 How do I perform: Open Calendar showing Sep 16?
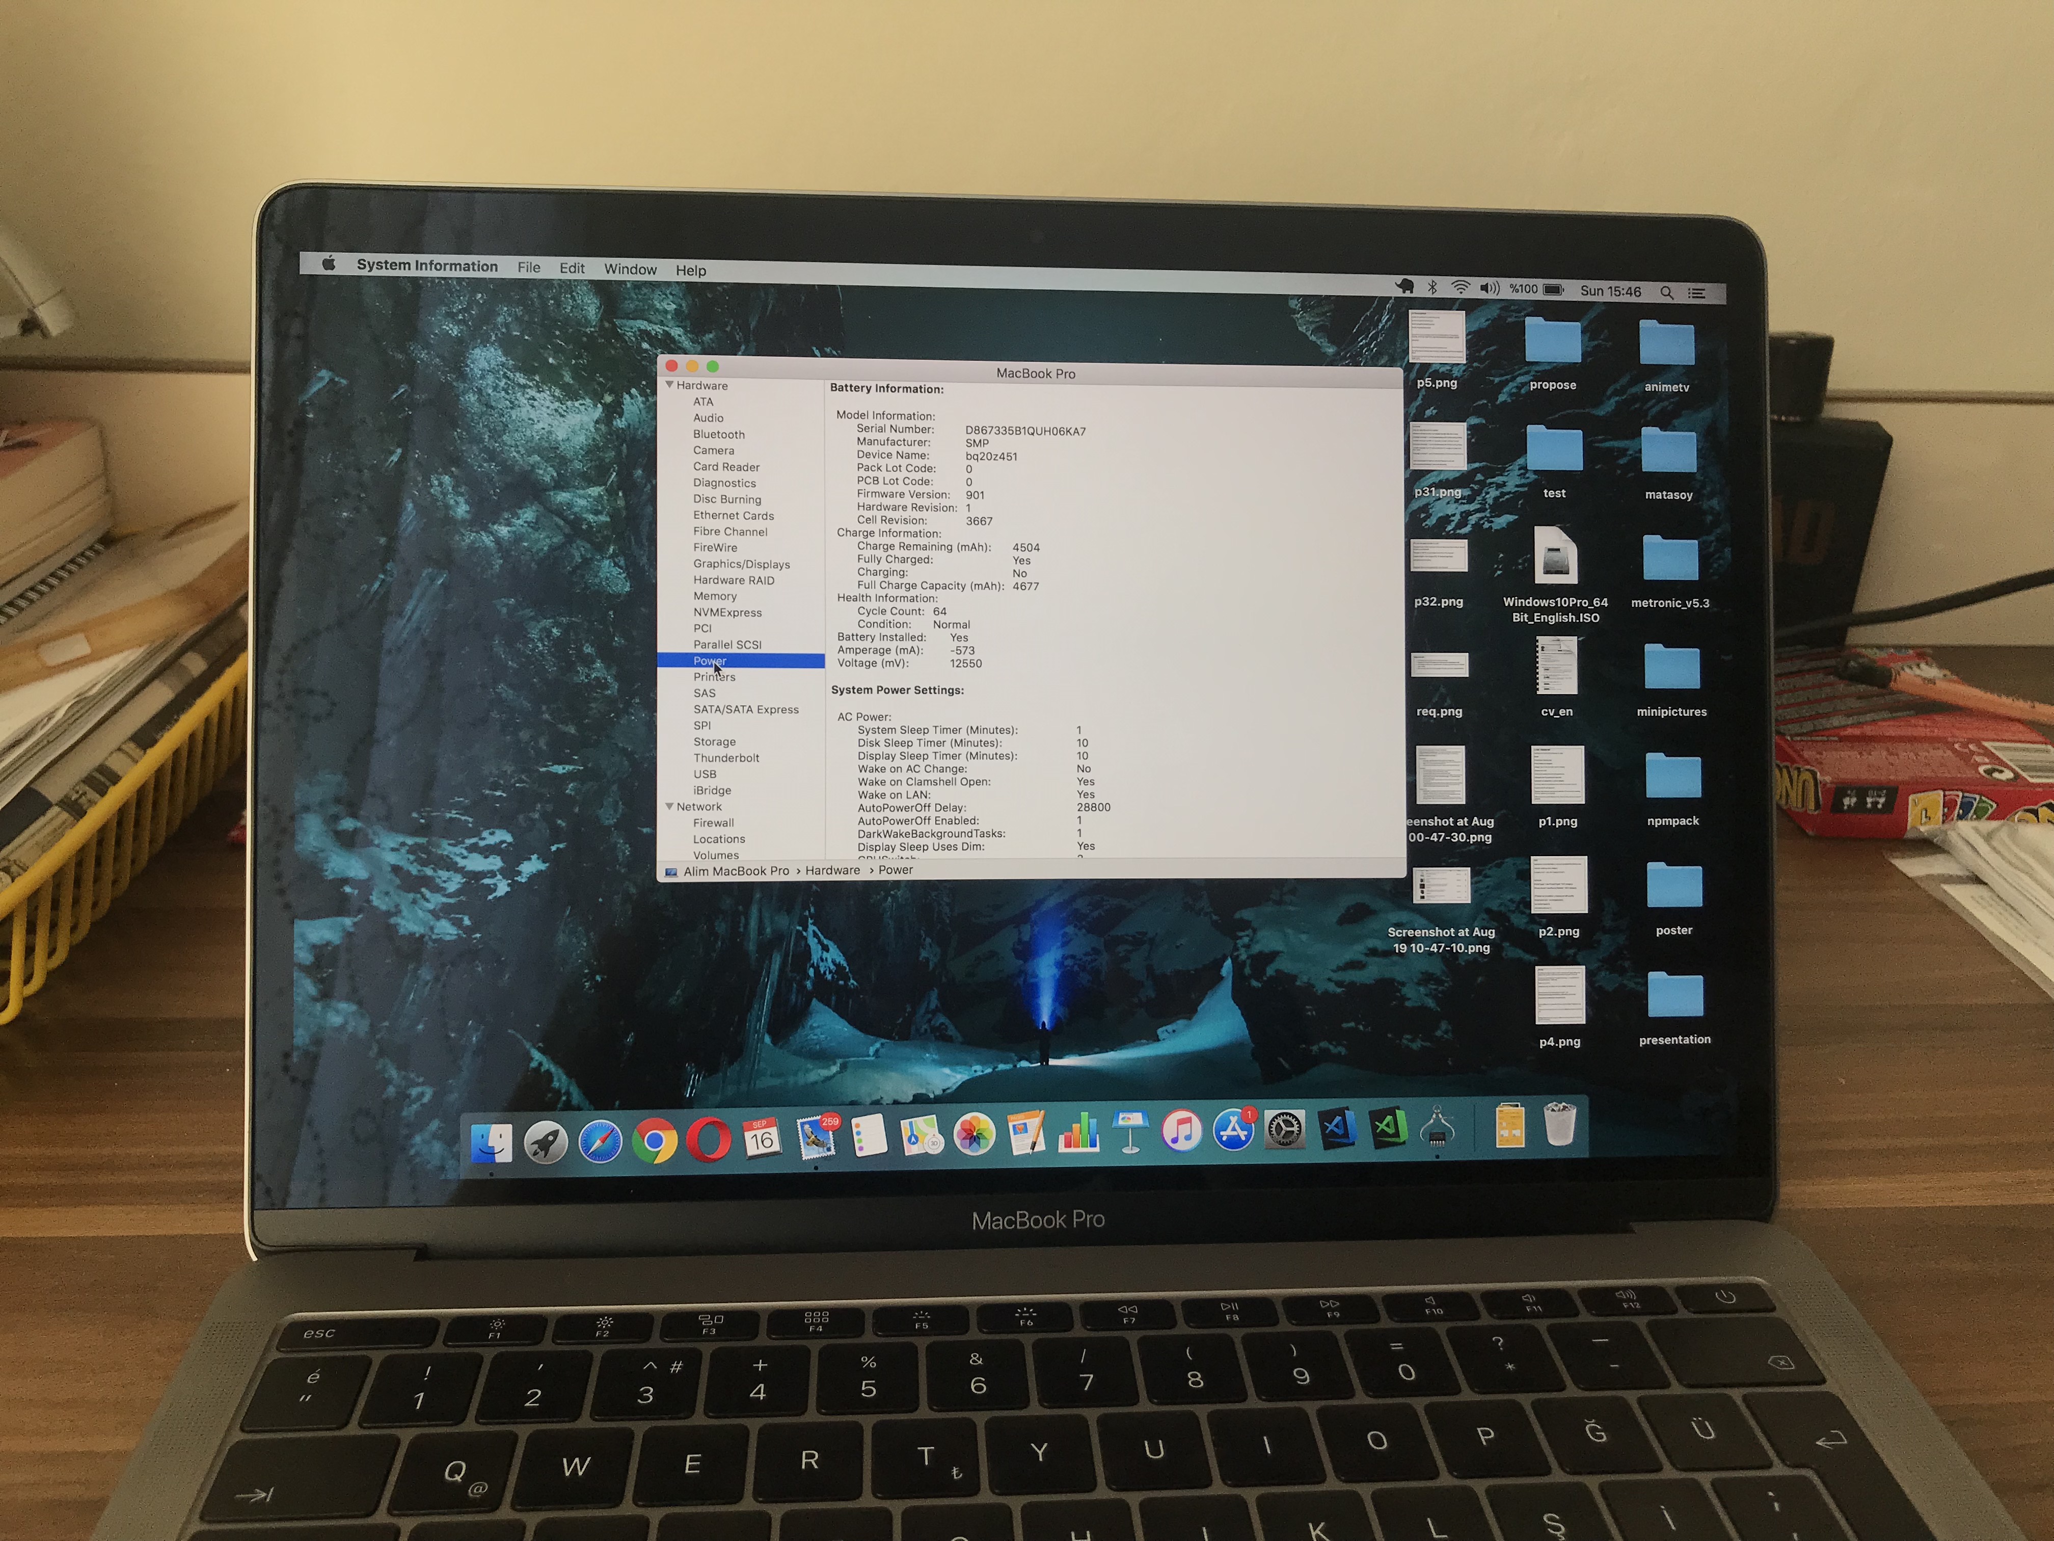[762, 1137]
